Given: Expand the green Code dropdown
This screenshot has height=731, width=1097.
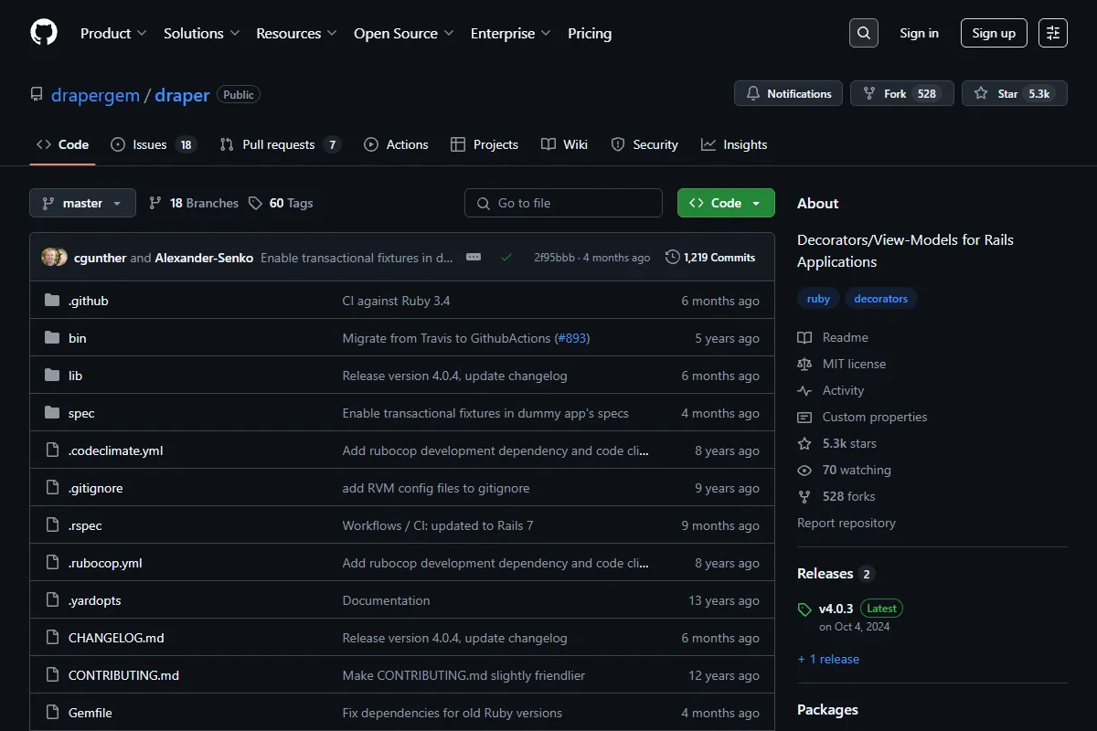Looking at the screenshot, I should (726, 203).
